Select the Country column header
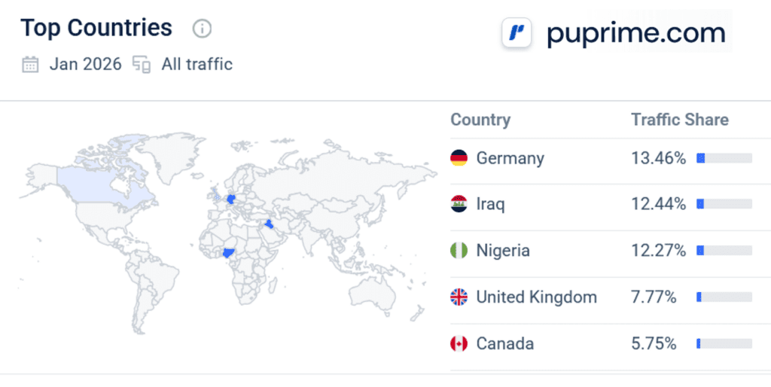The image size is (771, 387). pos(480,120)
